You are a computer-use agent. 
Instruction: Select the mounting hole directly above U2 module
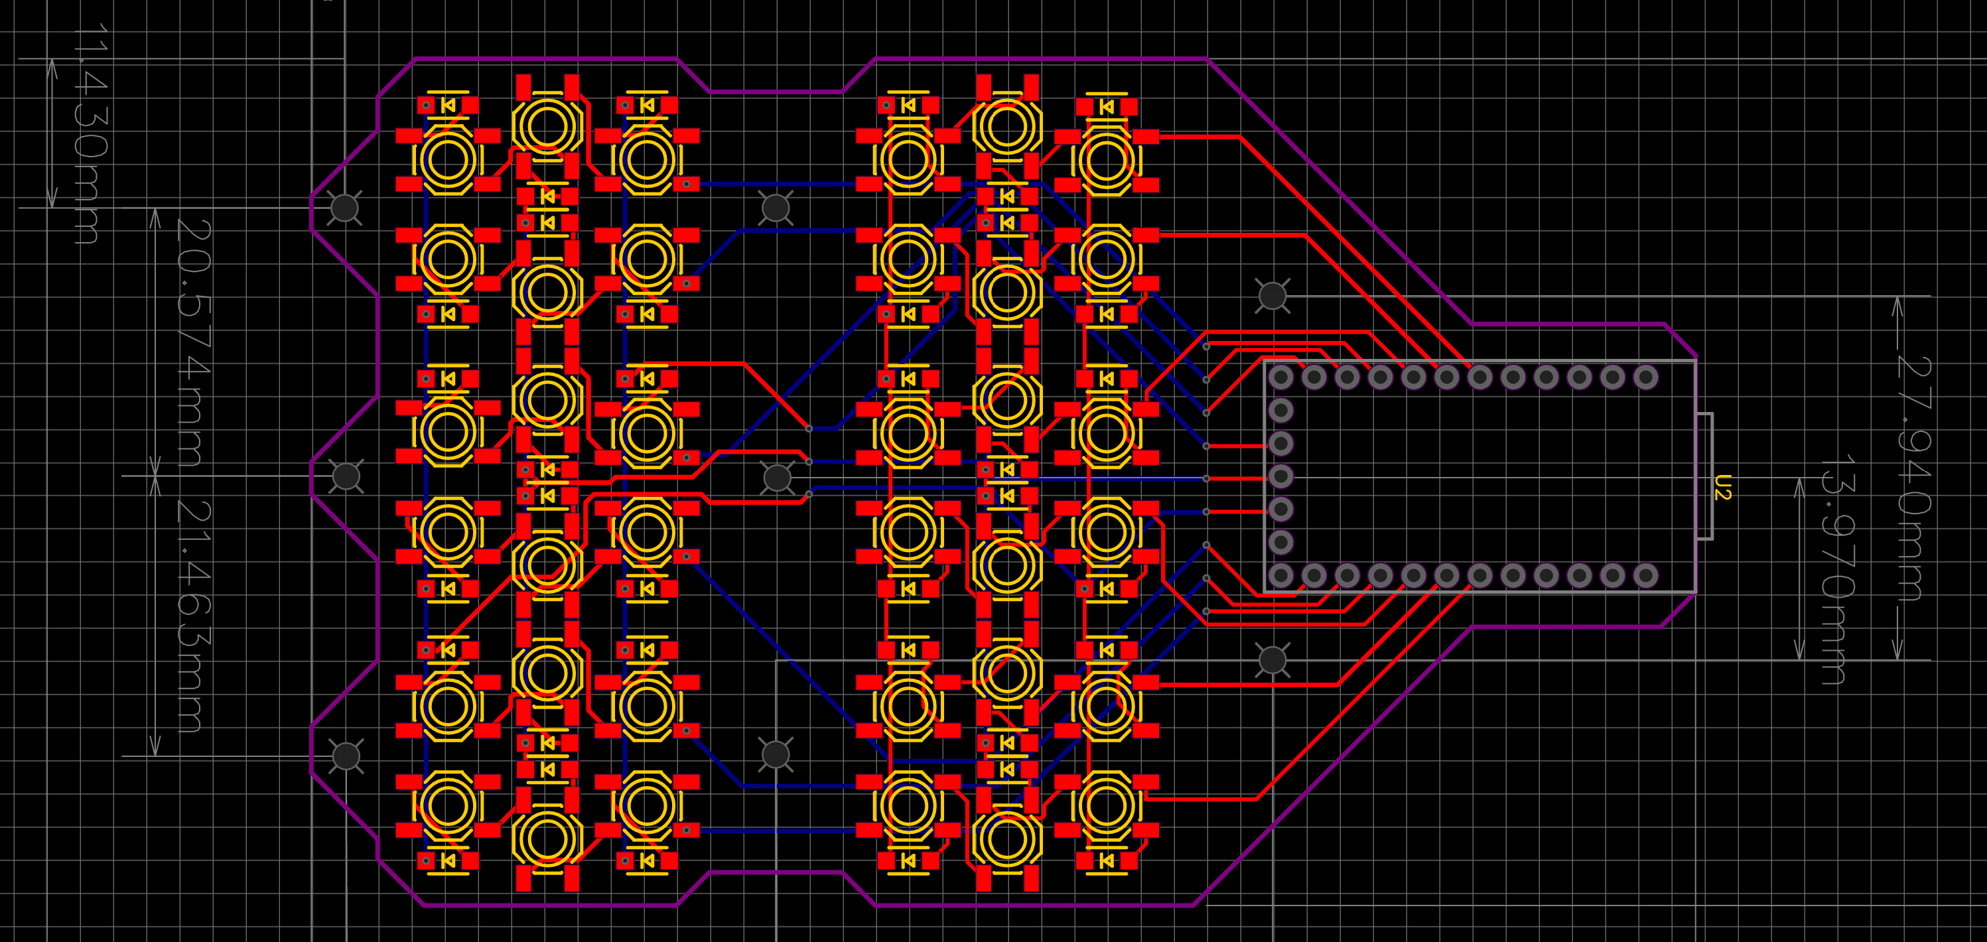coord(1272,295)
